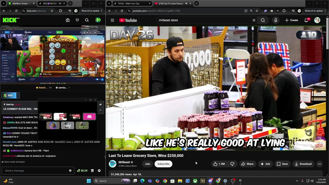Open the YouTube hamburger guide menu
The height and width of the screenshot is (185, 329).
pos(112,20)
